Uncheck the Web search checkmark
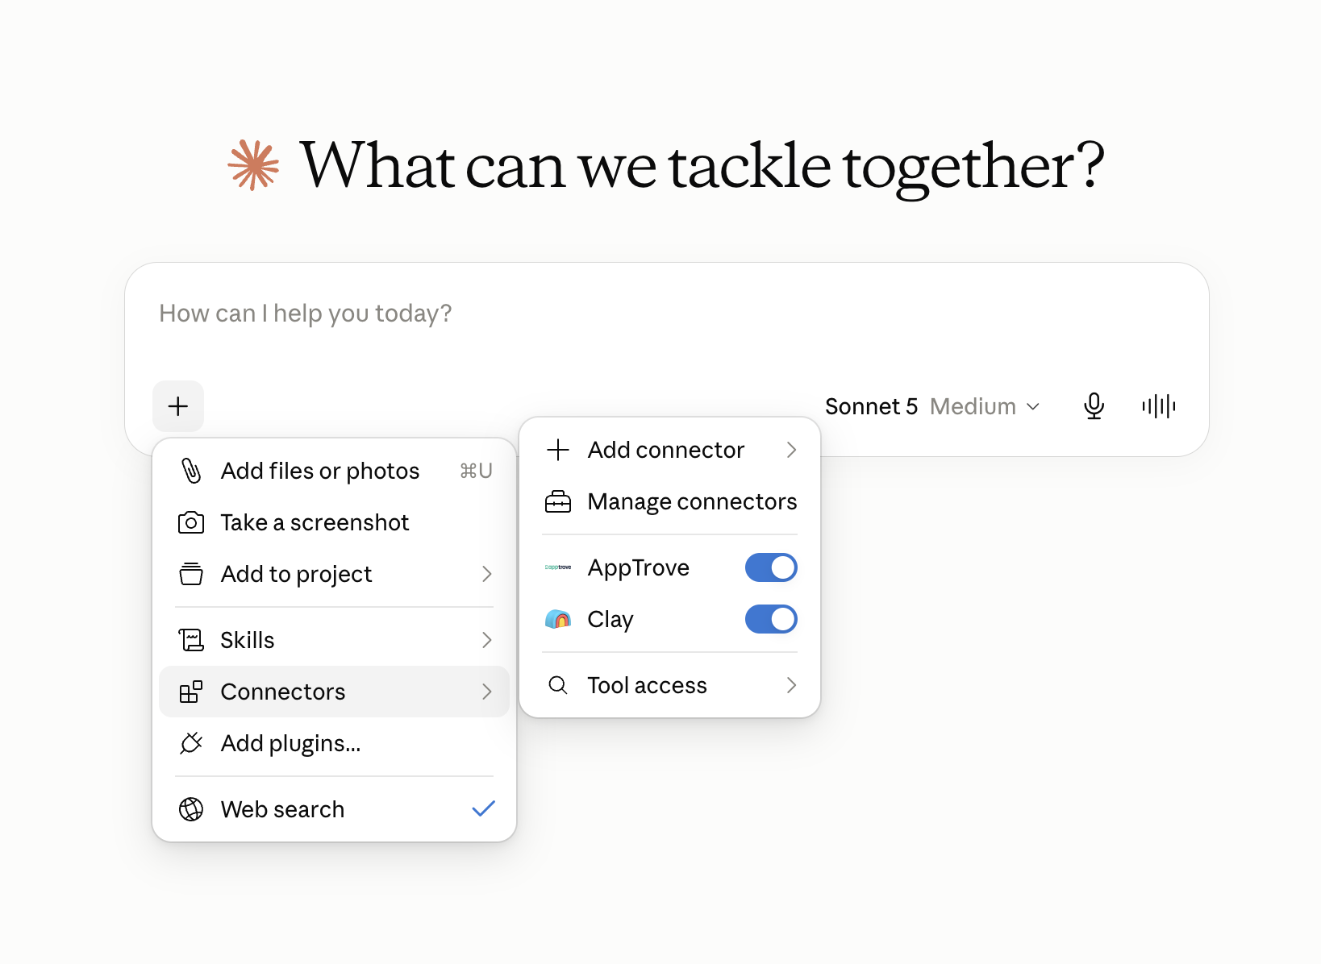The height and width of the screenshot is (964, 1321). coord(483,808)
